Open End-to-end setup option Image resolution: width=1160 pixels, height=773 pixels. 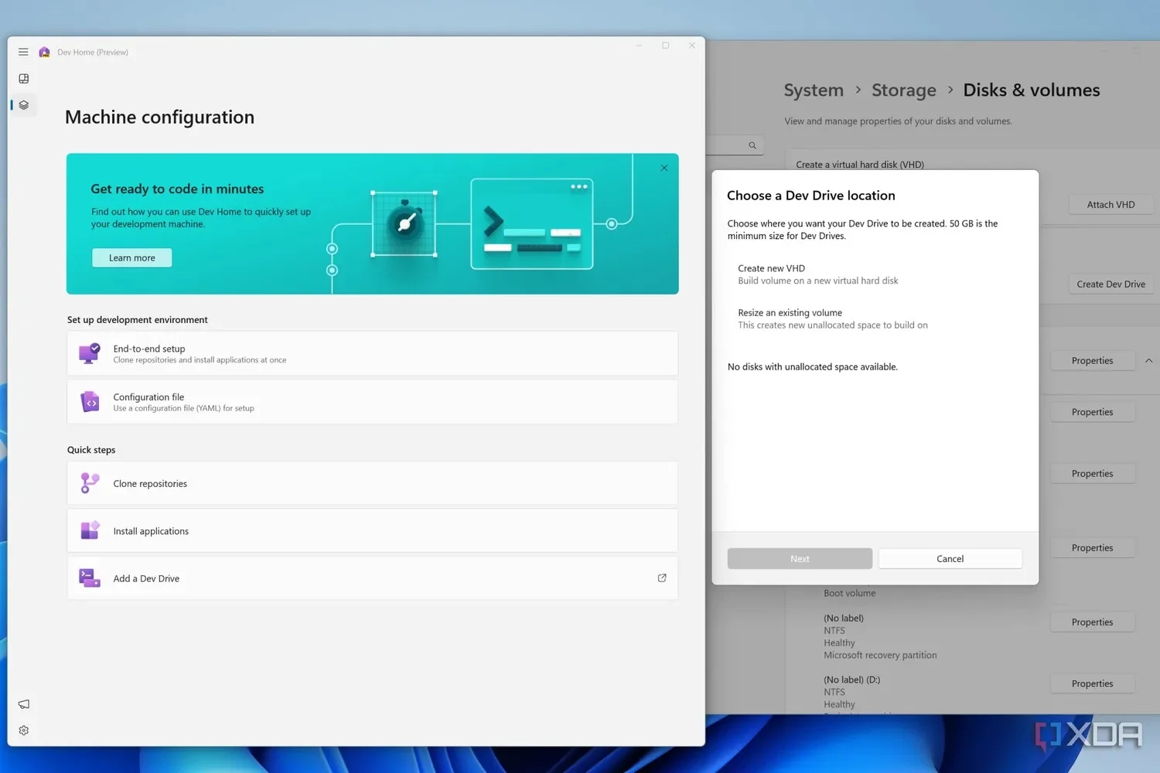pyautogui.click(x=372, y=353)
